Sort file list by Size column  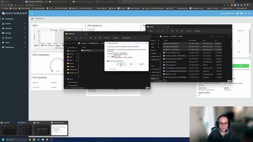216,40
